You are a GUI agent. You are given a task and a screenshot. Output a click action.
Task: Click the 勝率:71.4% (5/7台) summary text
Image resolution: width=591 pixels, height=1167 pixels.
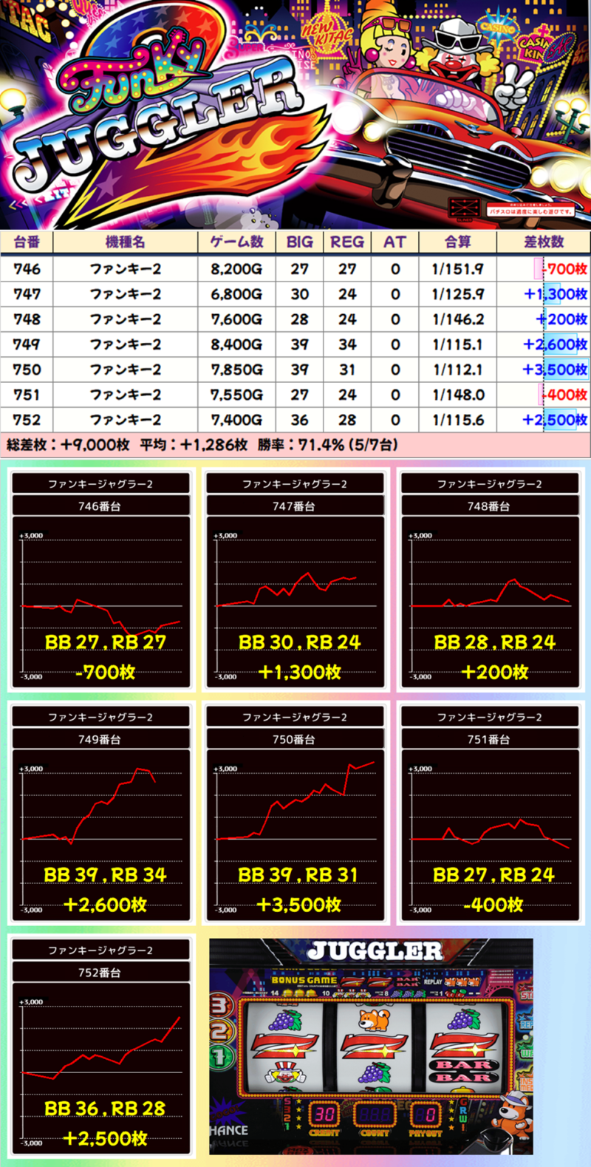pos(328,444)
